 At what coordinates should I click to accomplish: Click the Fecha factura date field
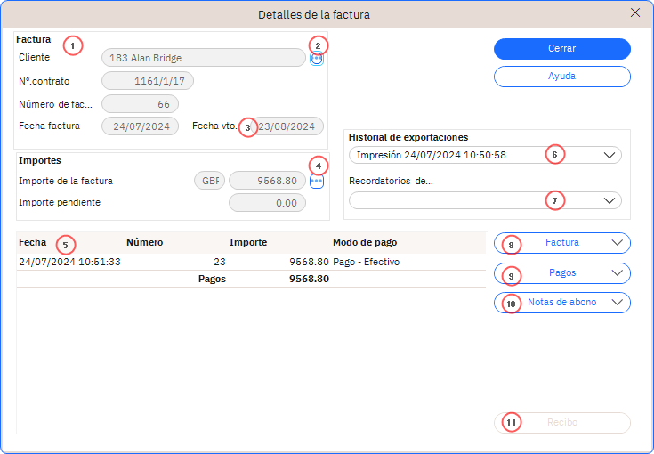click(x=141, y=126)
